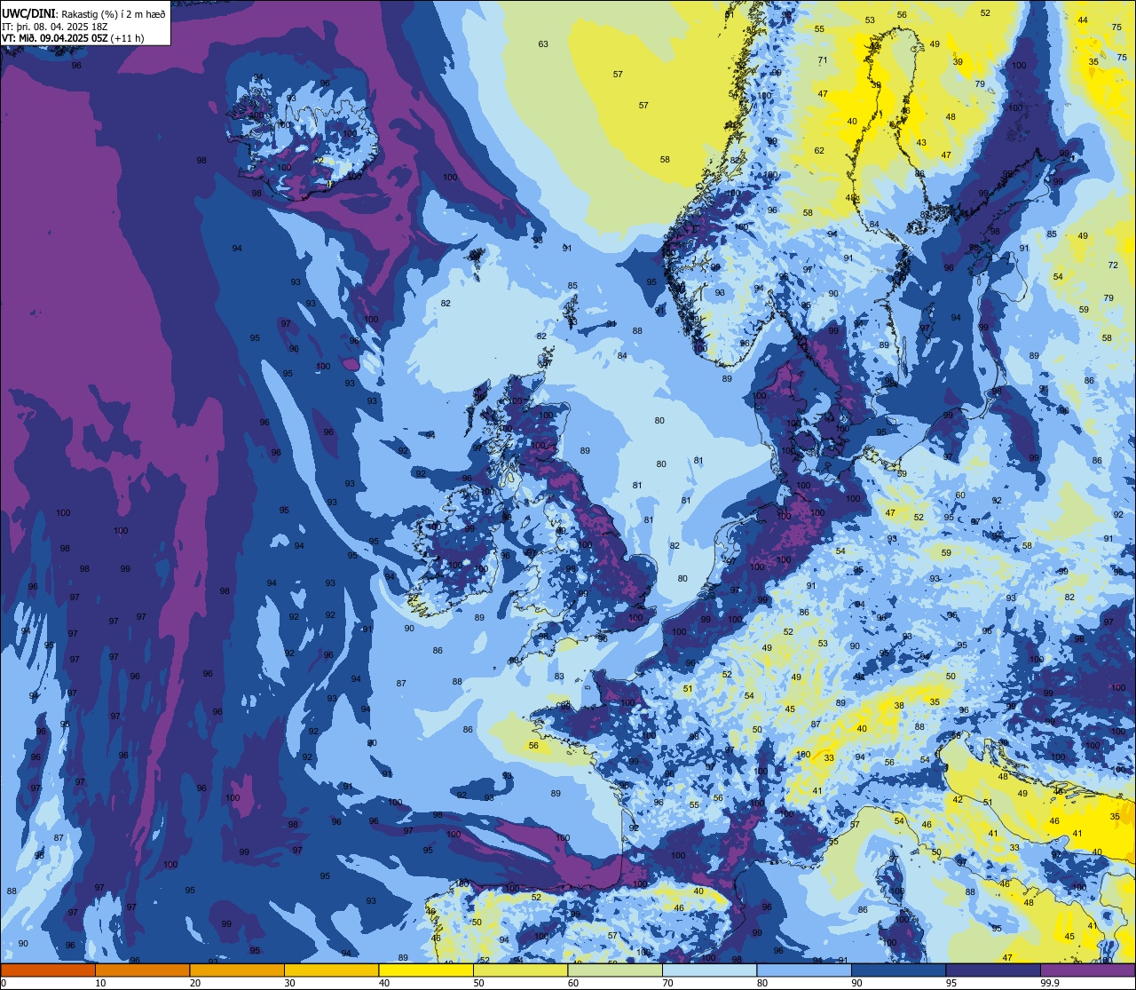Click the map value '72' at right edge
The width and height of the screenshot is (1136, 990).
1113,265
